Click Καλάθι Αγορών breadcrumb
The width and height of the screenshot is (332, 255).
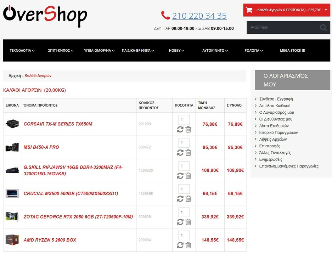38,75
